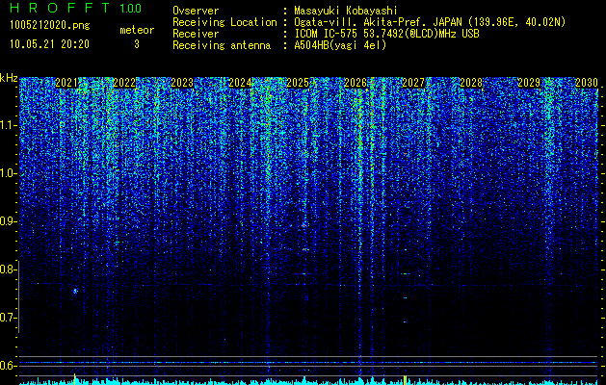Click the Ovserver field label
Image resolution: width=606 pixels, height=385 pixels.
coord(196,11)
